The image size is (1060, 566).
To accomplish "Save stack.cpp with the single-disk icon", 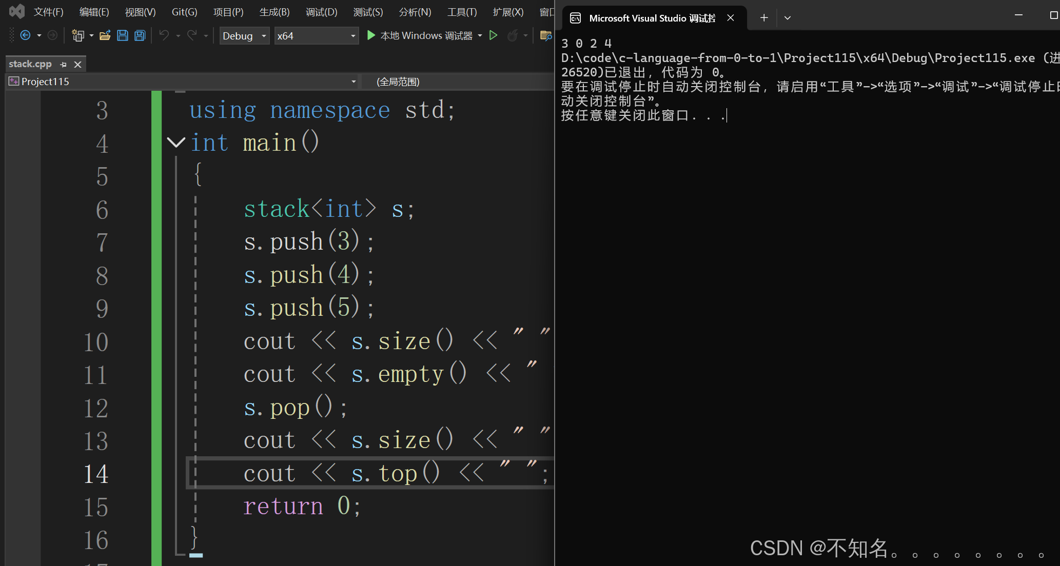I will (x=123, y=35).
